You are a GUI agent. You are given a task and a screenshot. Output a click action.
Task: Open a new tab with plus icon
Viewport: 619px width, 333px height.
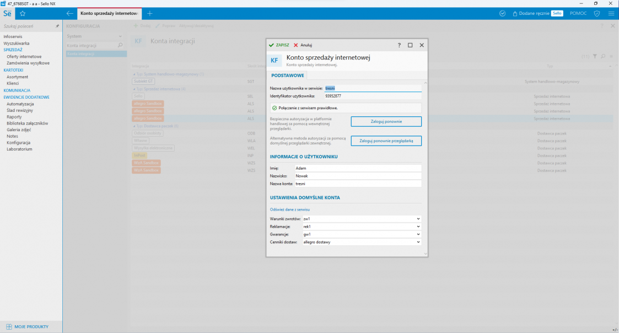click(150, 13)
